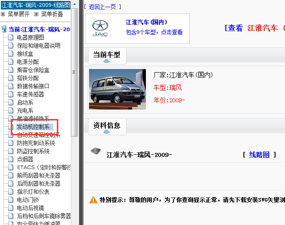285x225 pixels.
Task: Click the 江淮汽车-瑞风-2009-线路图 sidebar title
Action: point(36,5)
